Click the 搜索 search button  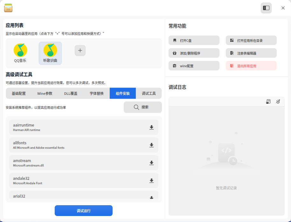click(142, 107)
